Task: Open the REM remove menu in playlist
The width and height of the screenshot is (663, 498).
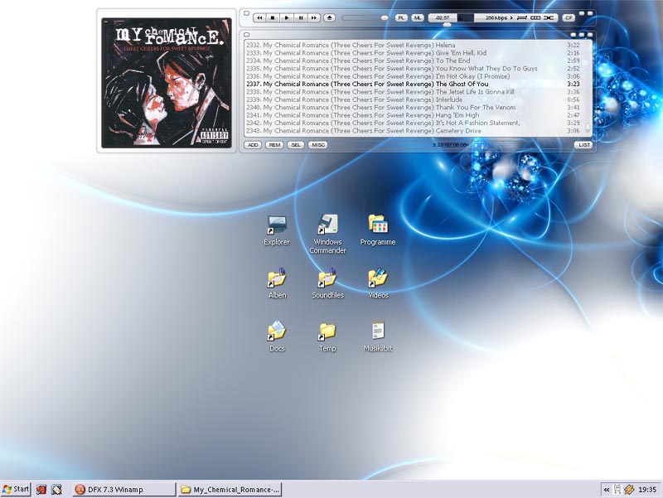Action: point(274,145)
